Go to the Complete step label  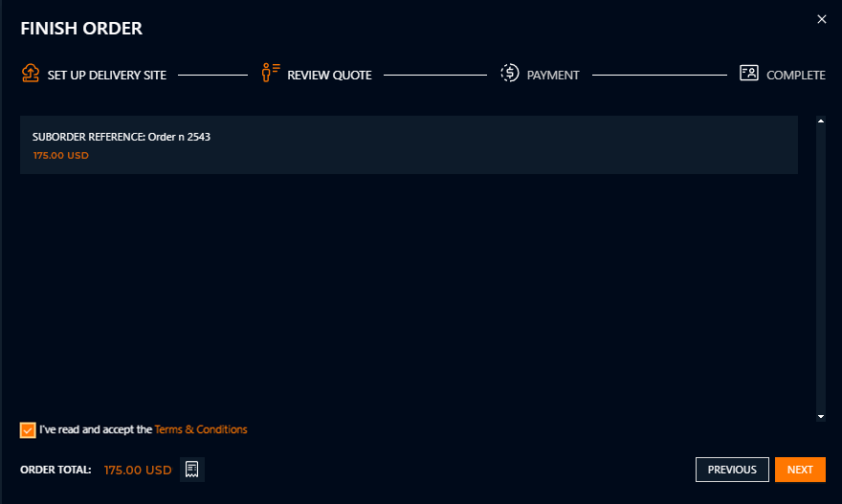[x=795, y=75]
